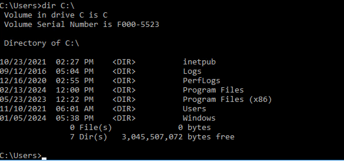Click the Users directory name in listing

(x=194, y=109)
